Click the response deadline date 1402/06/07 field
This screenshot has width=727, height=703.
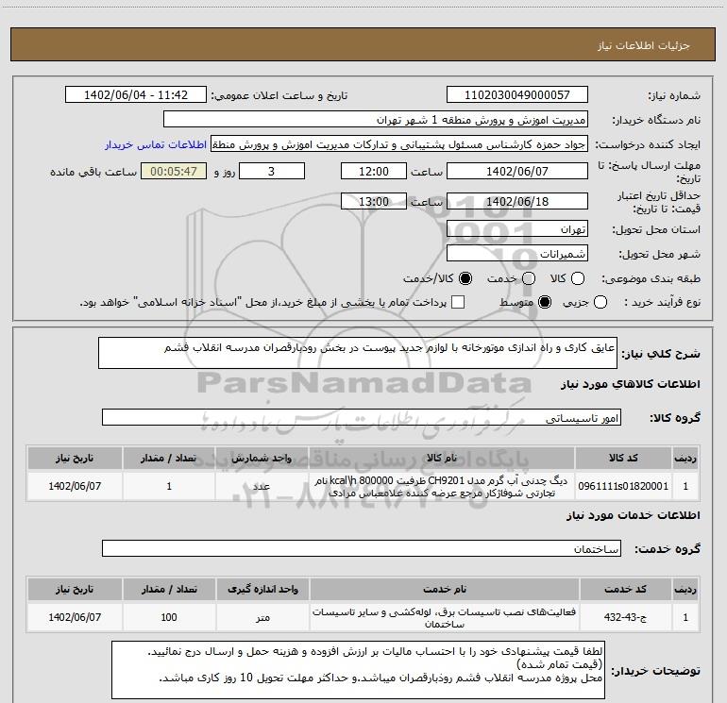(x=517, y=171)
